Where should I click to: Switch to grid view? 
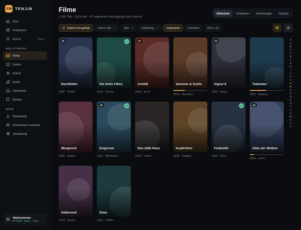(x=277, y=28)
